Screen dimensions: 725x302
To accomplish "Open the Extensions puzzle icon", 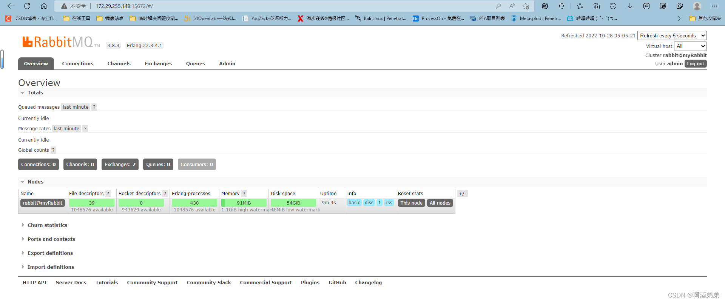I will tap(561, 6).
